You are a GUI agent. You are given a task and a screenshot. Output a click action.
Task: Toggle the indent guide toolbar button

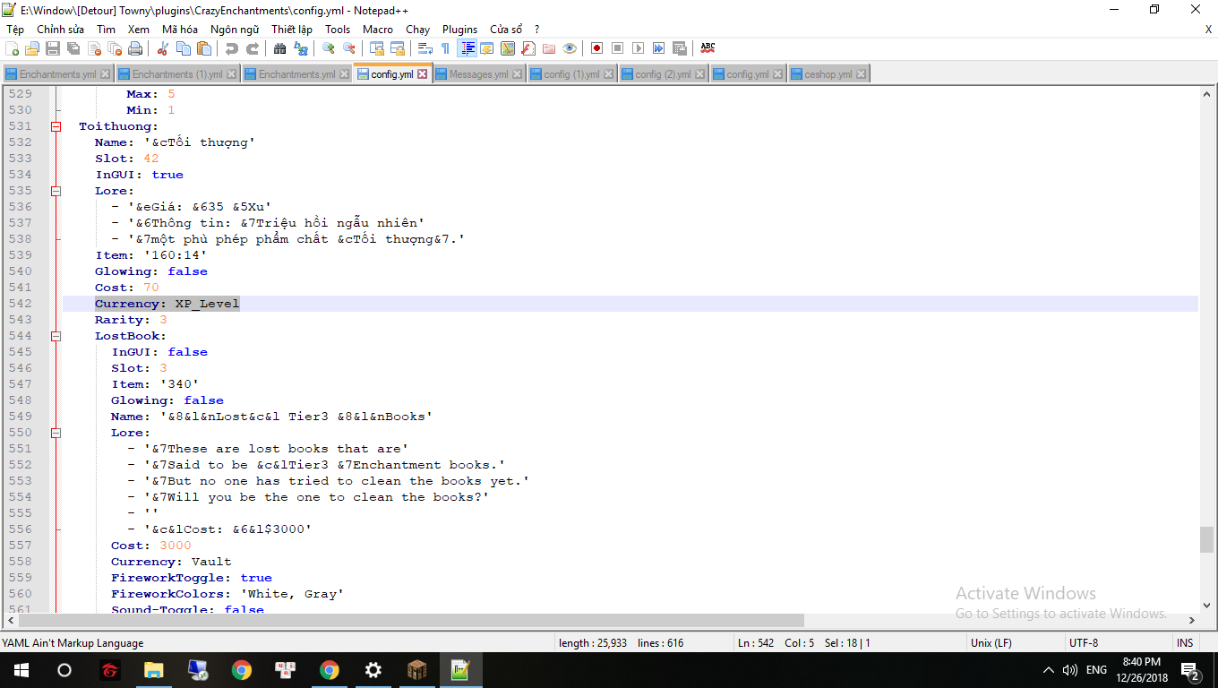coord(467,48)
